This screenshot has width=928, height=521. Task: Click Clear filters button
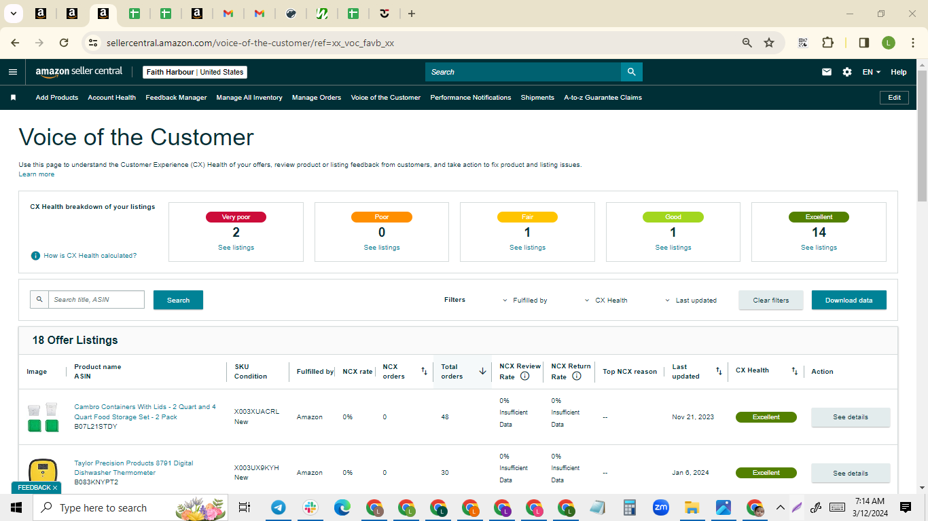771,300
